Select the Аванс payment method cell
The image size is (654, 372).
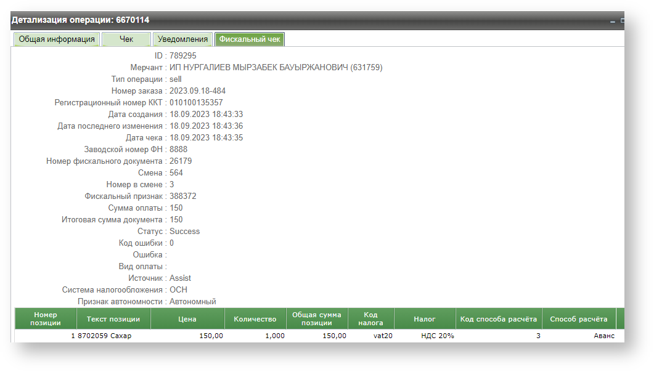[x=604, y=336]
